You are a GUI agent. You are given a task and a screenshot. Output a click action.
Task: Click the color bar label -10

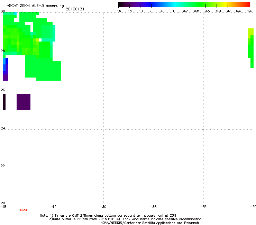point(140,11)
